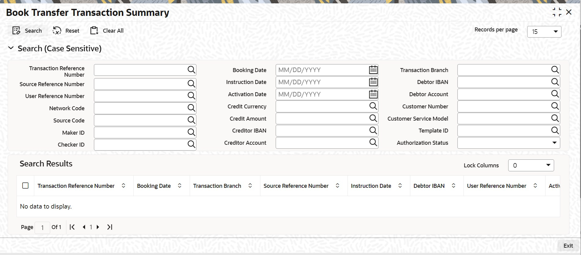Click Reset in the toolbar

pyautogui.click(x=66, y=31)
